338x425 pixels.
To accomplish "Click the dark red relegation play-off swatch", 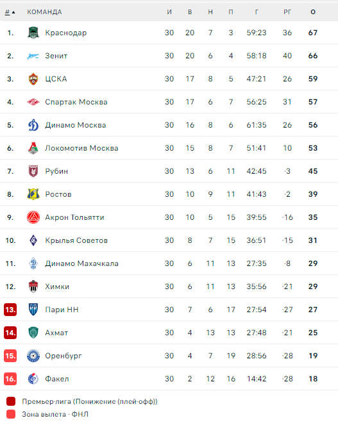I will click(11, 401).
